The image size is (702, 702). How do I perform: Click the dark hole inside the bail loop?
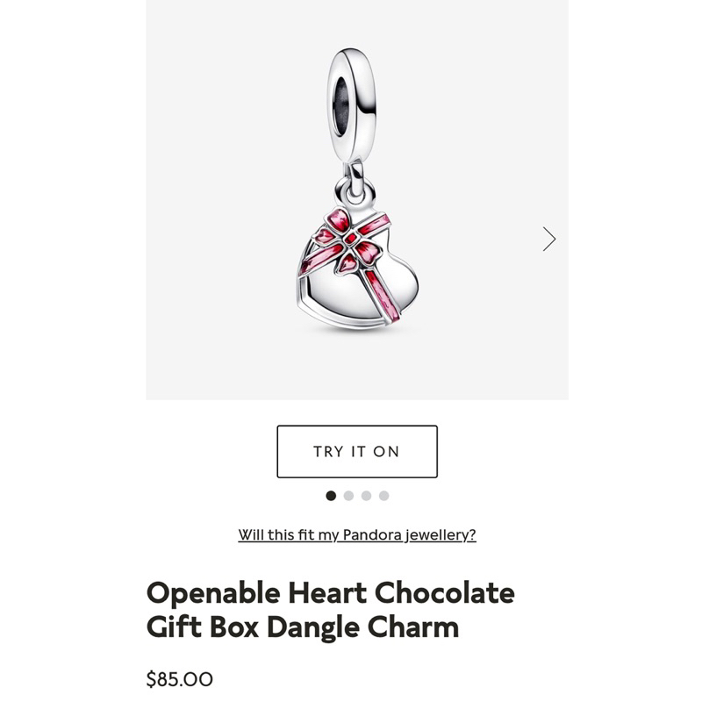tap(341, 105)
